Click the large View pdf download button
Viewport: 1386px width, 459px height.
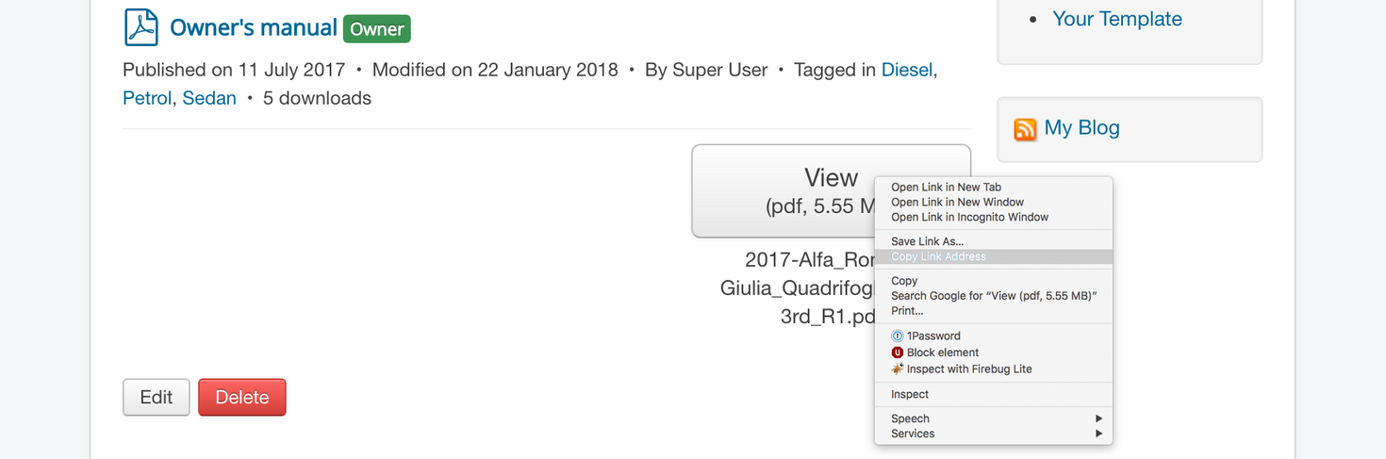point(831,190)
